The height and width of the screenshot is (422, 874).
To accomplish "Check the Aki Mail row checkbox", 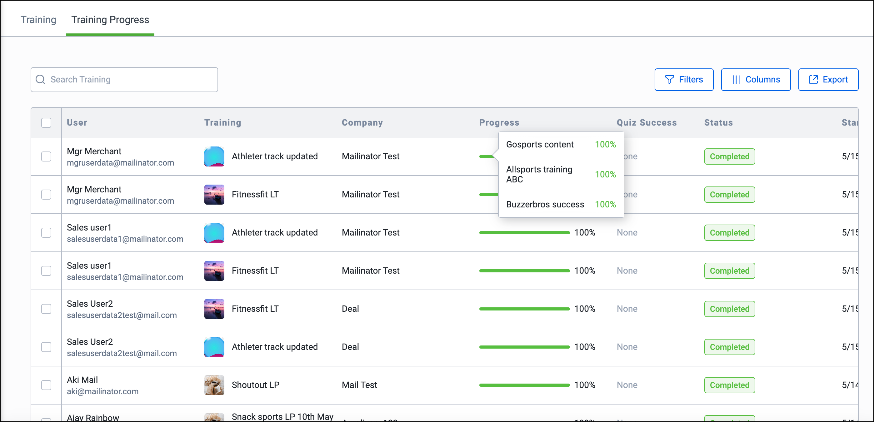I will point(46,385).
